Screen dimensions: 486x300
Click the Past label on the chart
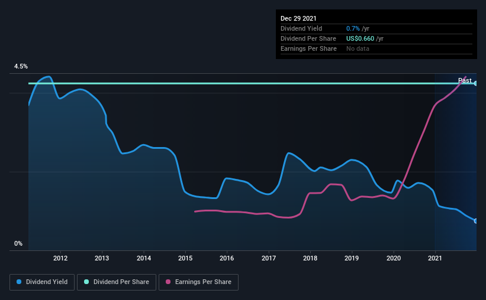click(x=465, y=80)
